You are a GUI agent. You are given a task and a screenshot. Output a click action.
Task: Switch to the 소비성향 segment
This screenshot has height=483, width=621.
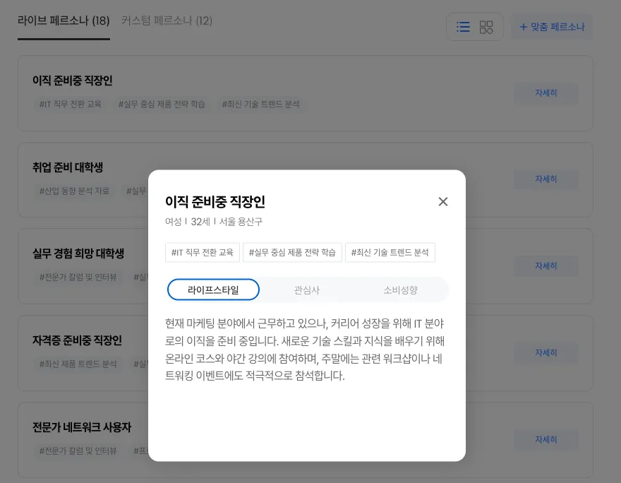point(400,290)
